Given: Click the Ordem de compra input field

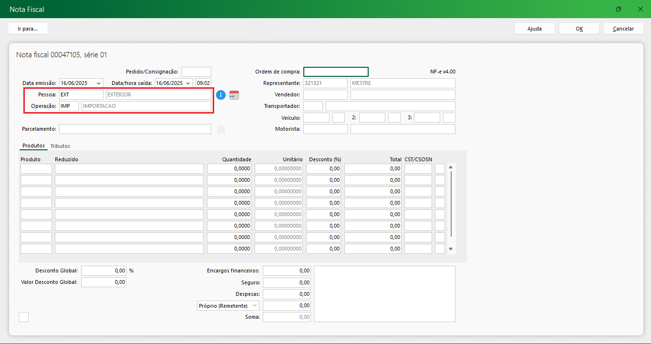Looking at the screenshot, I should coord(336,72).
